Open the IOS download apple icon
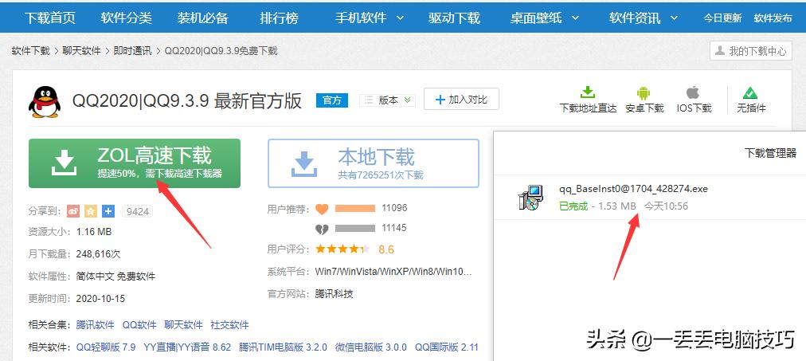This screenshot has width=806, height=361. 693,92
